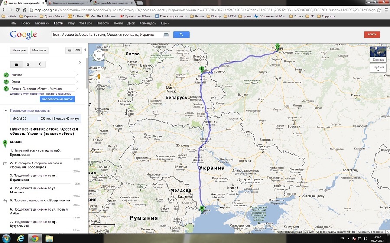This screenshot has height=243, width=390.
Task: Bookmark this page with the star
Action: click(379, 10)
